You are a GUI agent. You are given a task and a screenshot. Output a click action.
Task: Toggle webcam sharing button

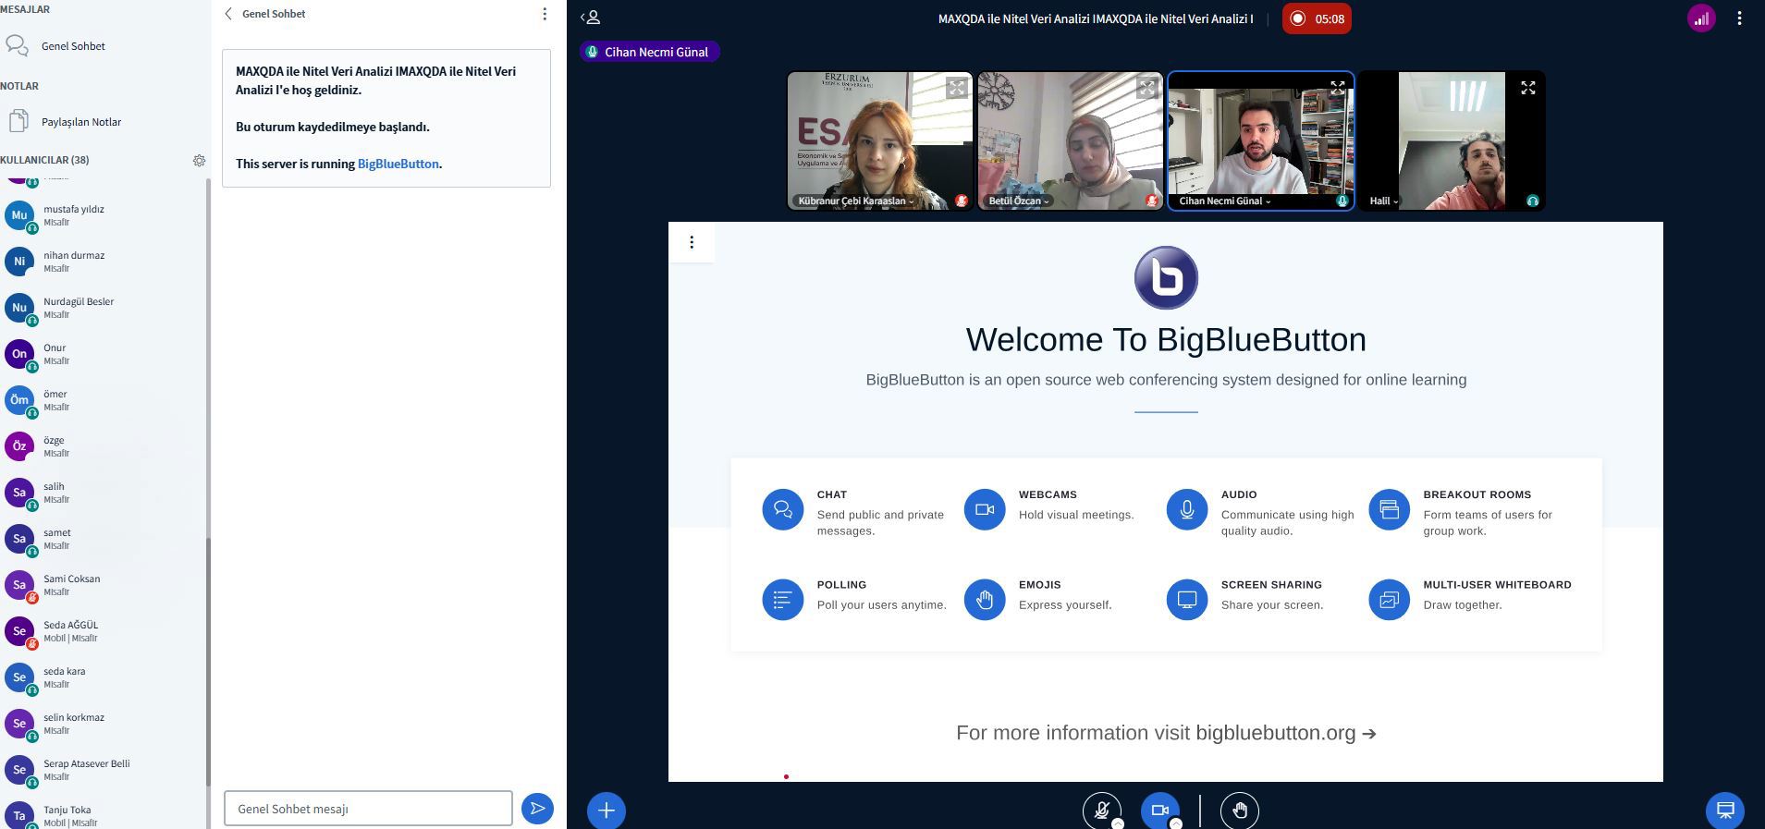[x=1159, y=811]
